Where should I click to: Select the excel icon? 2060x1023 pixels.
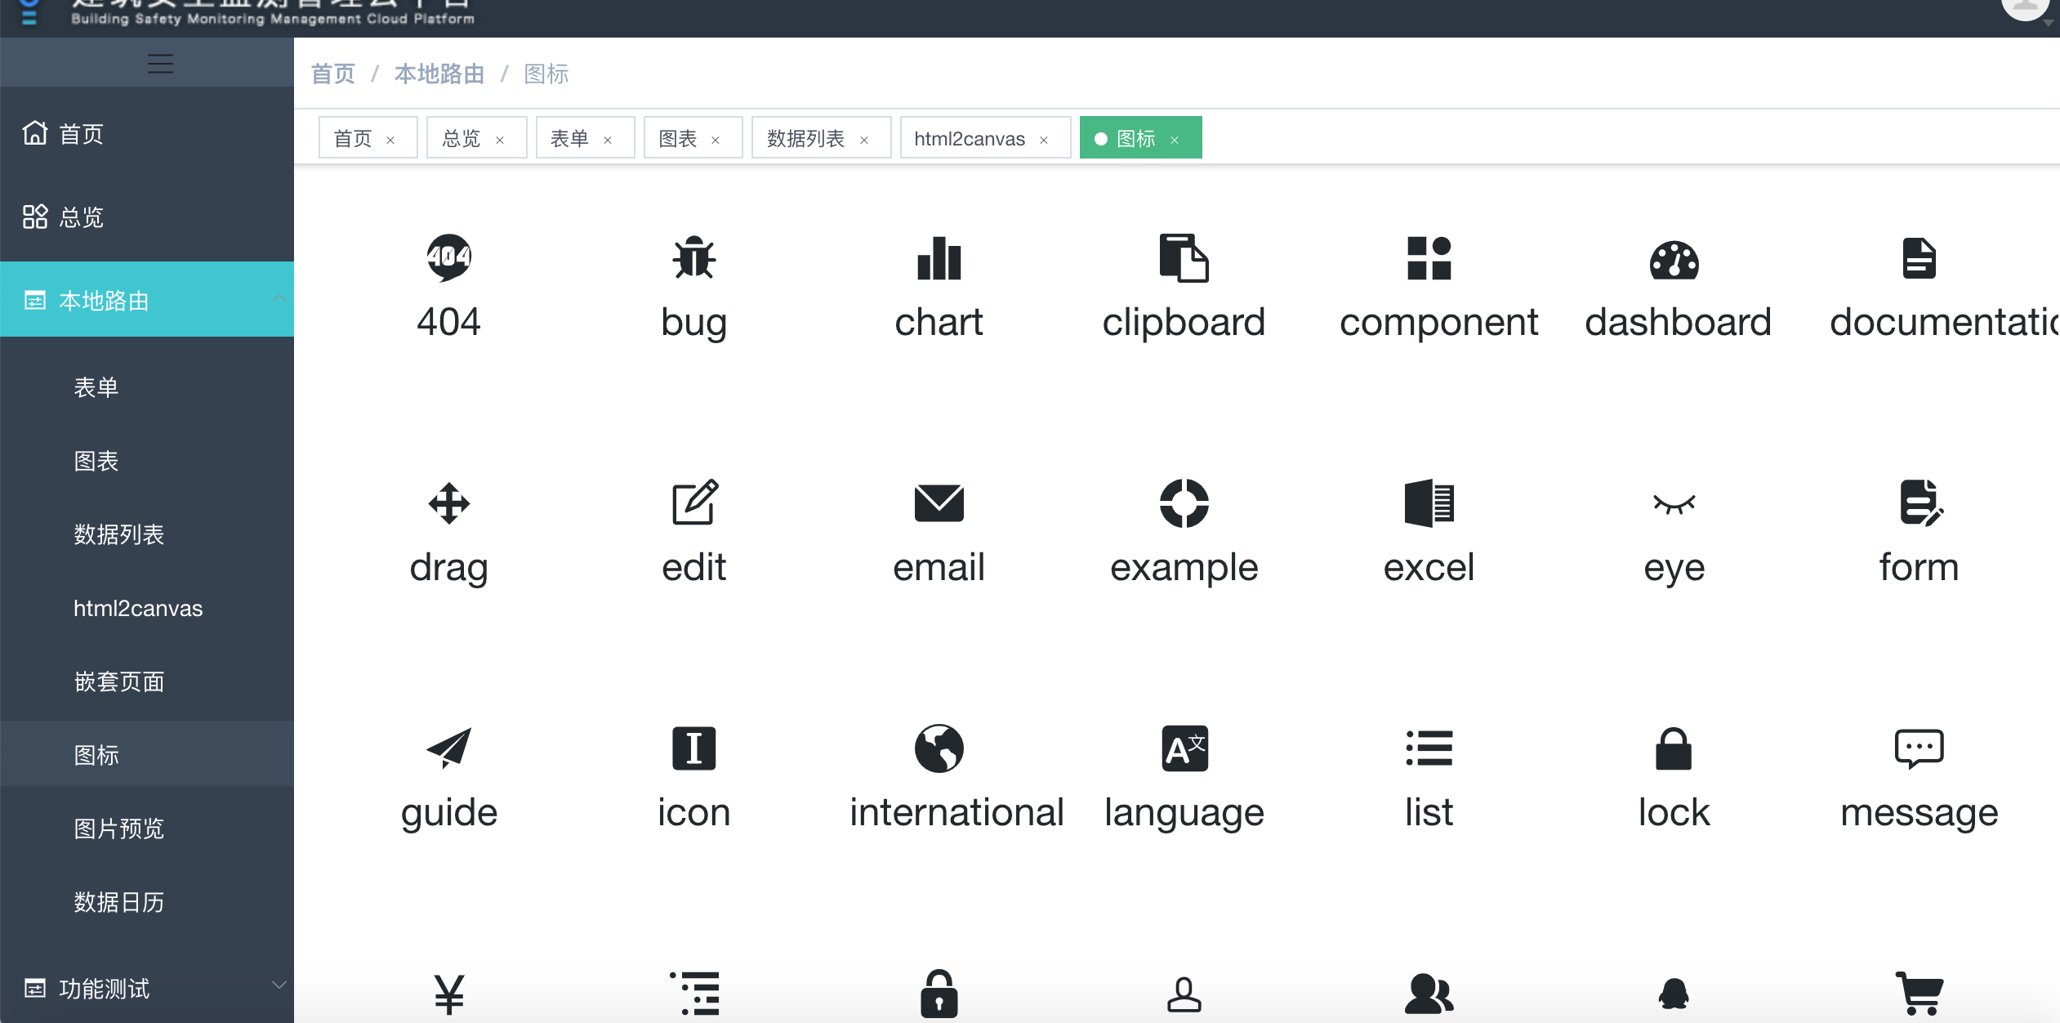pos(1429,503)
